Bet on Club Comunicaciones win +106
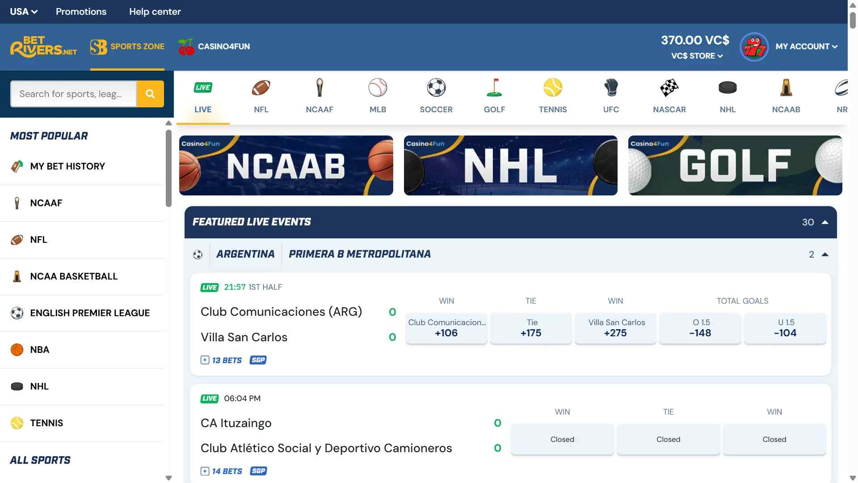 (446, 328)
